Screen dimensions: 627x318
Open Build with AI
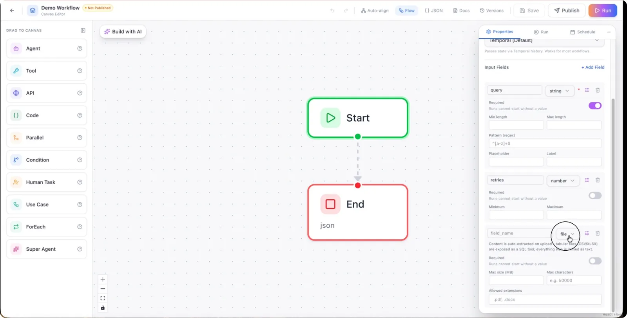click(x=123, y=32)
